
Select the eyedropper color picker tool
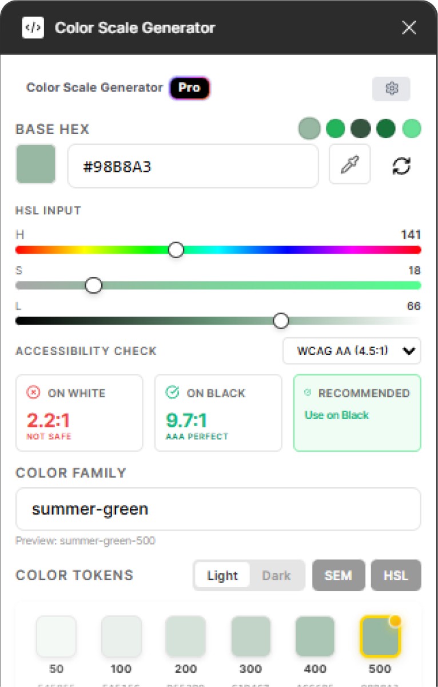[x=349, y=164]
